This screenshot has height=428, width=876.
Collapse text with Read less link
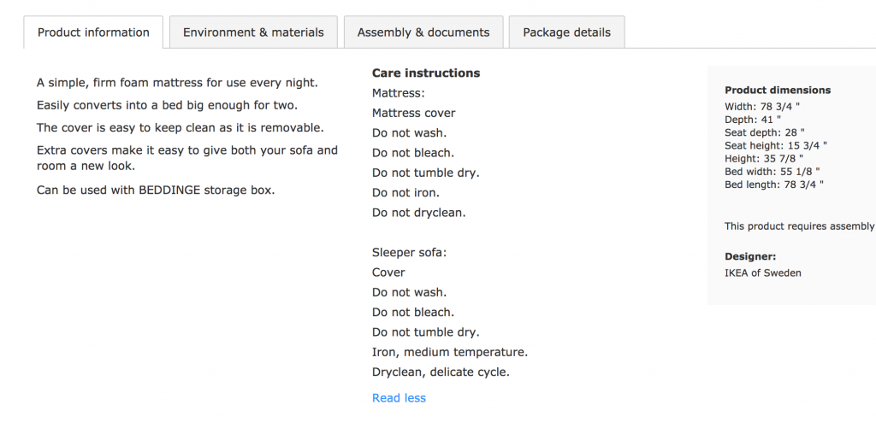click(x=399, y=398)
